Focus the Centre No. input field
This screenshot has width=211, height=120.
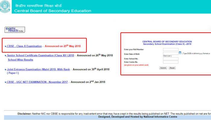pos(171,62)
